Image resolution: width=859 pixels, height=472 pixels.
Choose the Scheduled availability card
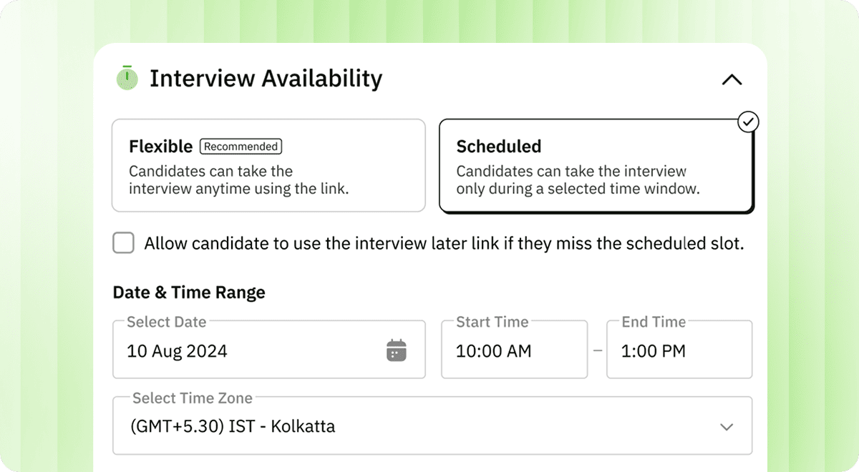596,166
